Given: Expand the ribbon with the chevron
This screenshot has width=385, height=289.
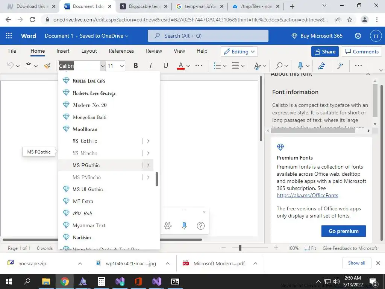Looking at the screenshot, I should point(381,70).
